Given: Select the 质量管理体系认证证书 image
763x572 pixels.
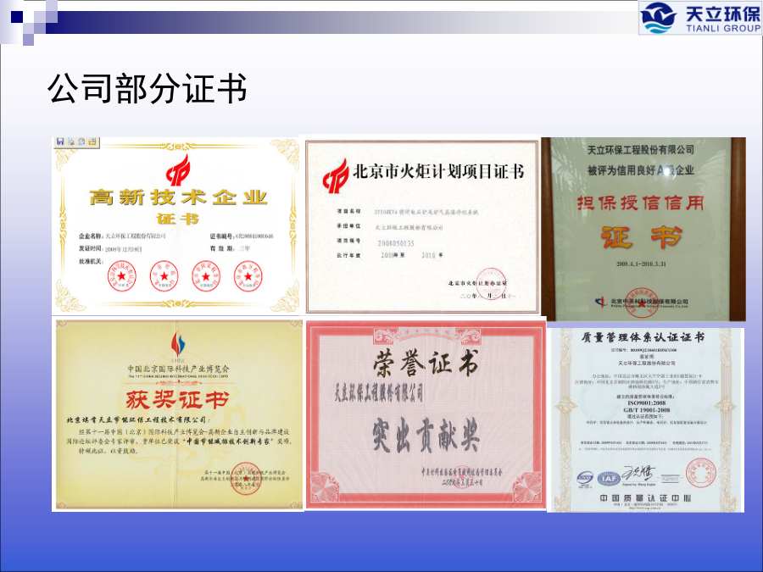Looking at the screenshot, I should [645, 419].
